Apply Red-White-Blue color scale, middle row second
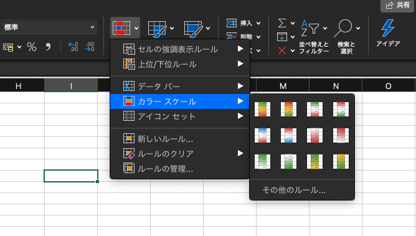Image resolution: width=416 pixels, height=236 pixels. point(288,136)
